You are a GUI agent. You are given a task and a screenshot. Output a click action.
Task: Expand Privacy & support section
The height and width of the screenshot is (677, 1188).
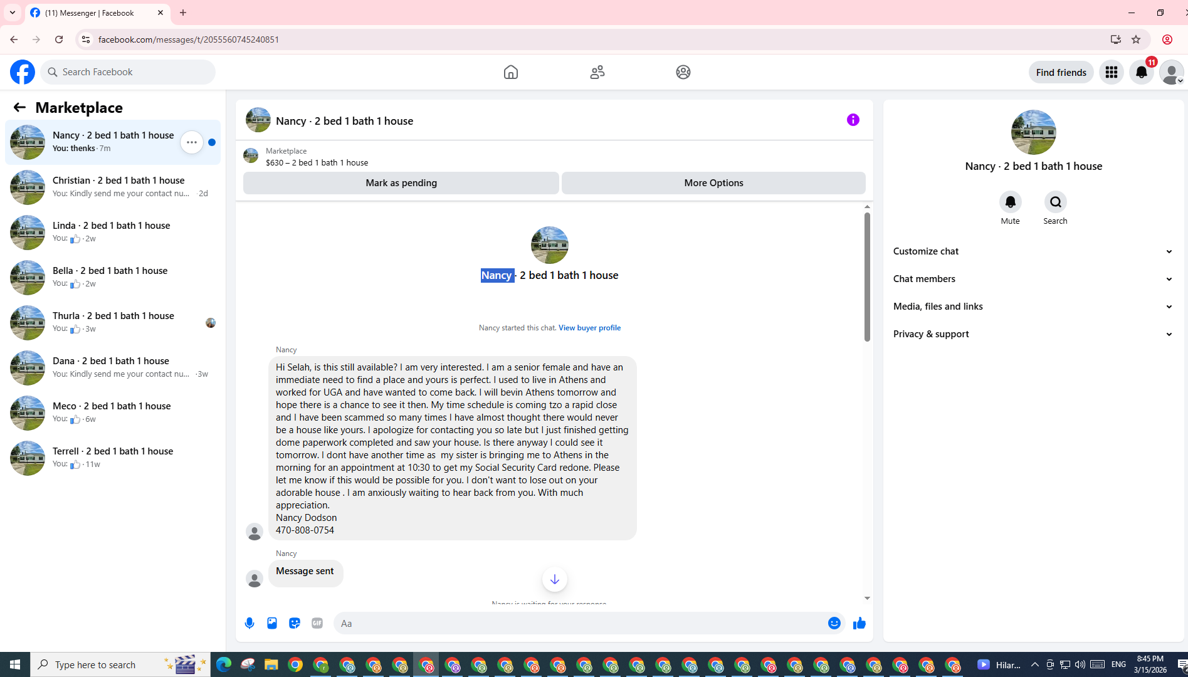pos(1034,334)
